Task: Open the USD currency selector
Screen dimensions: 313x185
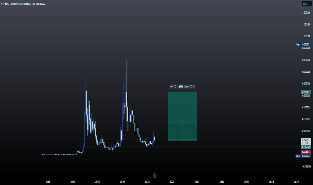Action: point(306,4)
